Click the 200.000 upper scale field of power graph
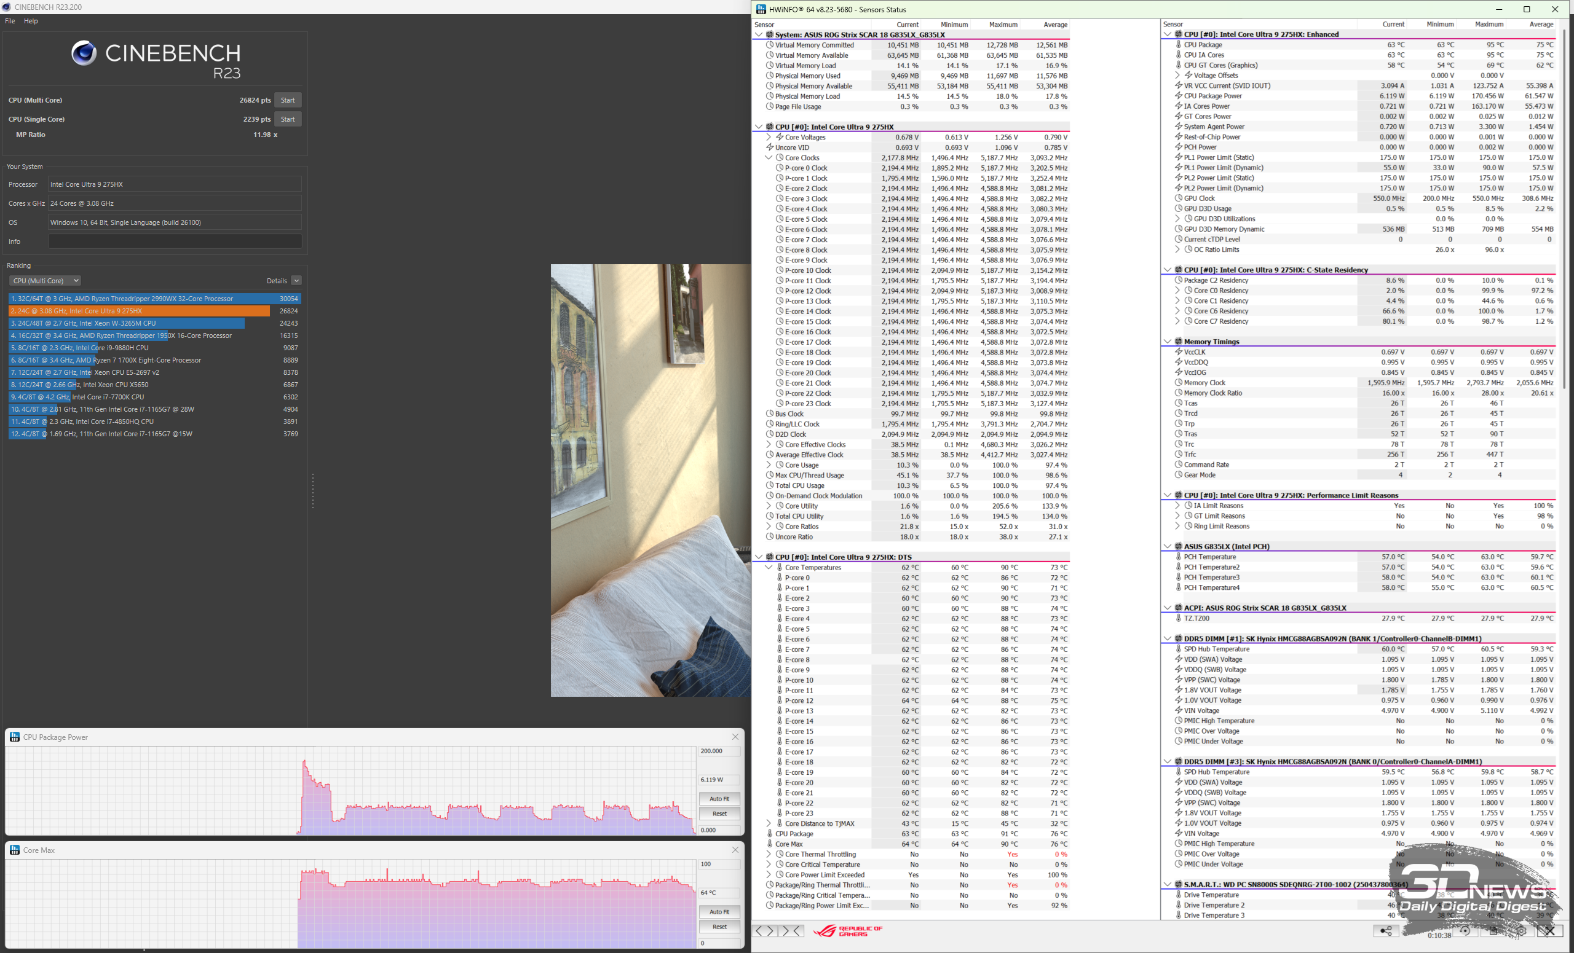Image resolution: width=1574 pixels, height=953 pixels. (x=719, y=751)
